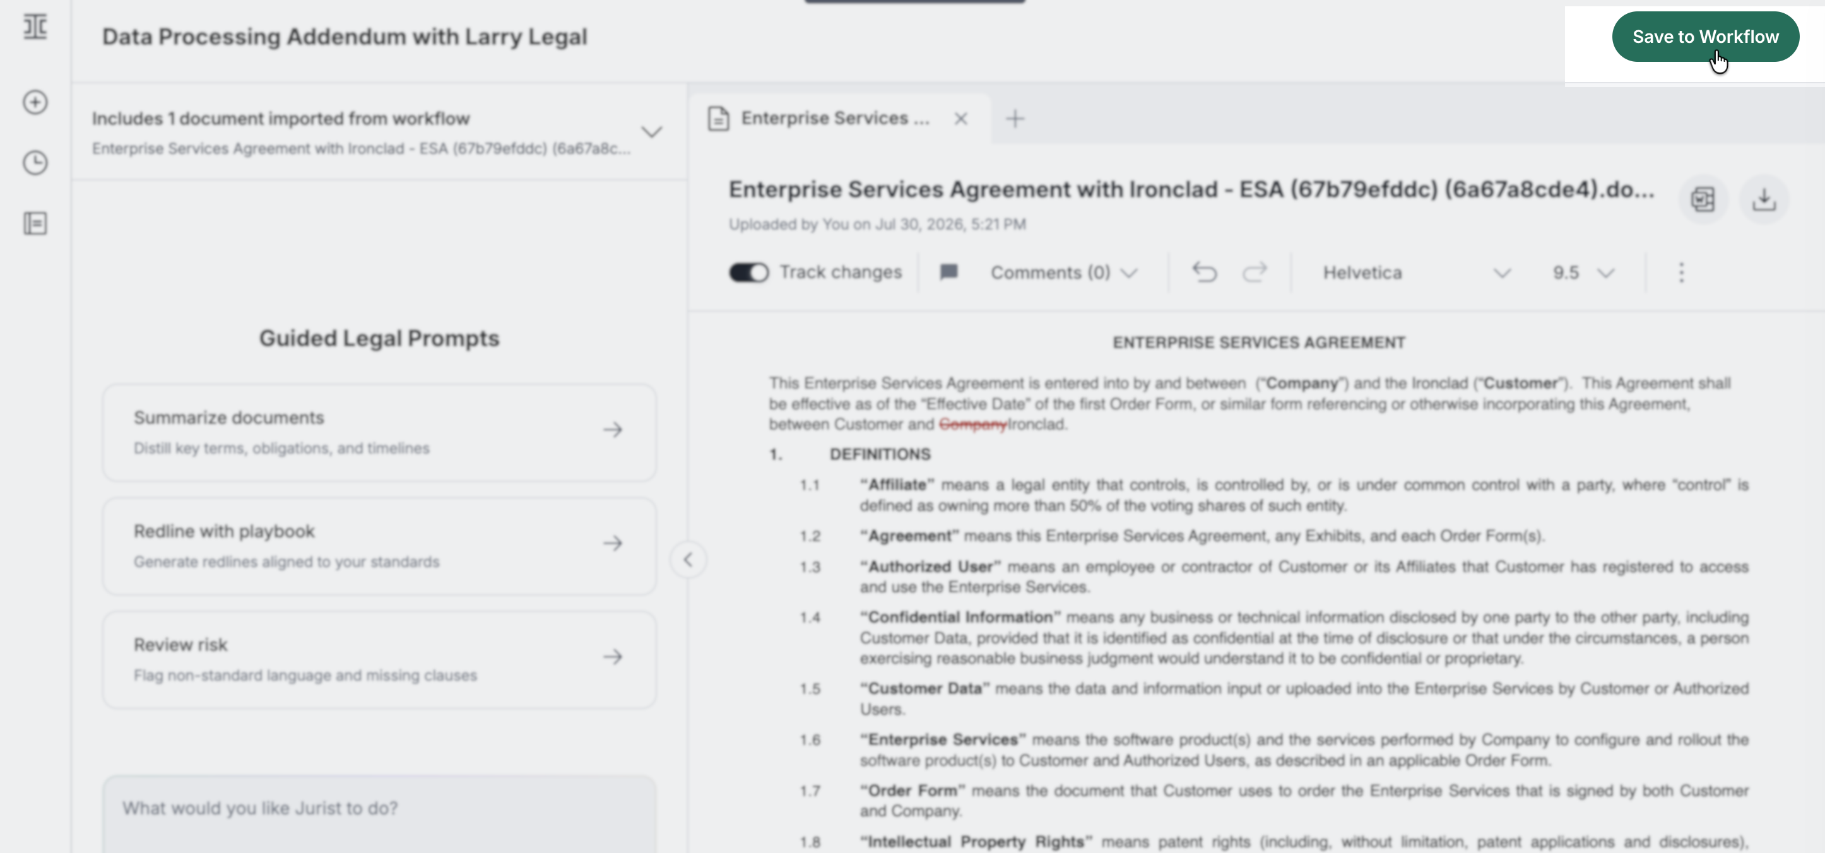Viewport: 1825px width, 853px height.
Task: Open the Comments (0) dropdown
Action: pos(1063,273)
